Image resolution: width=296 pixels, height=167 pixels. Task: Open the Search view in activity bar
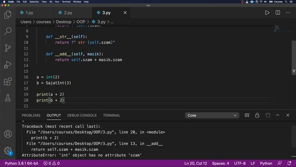7,31
